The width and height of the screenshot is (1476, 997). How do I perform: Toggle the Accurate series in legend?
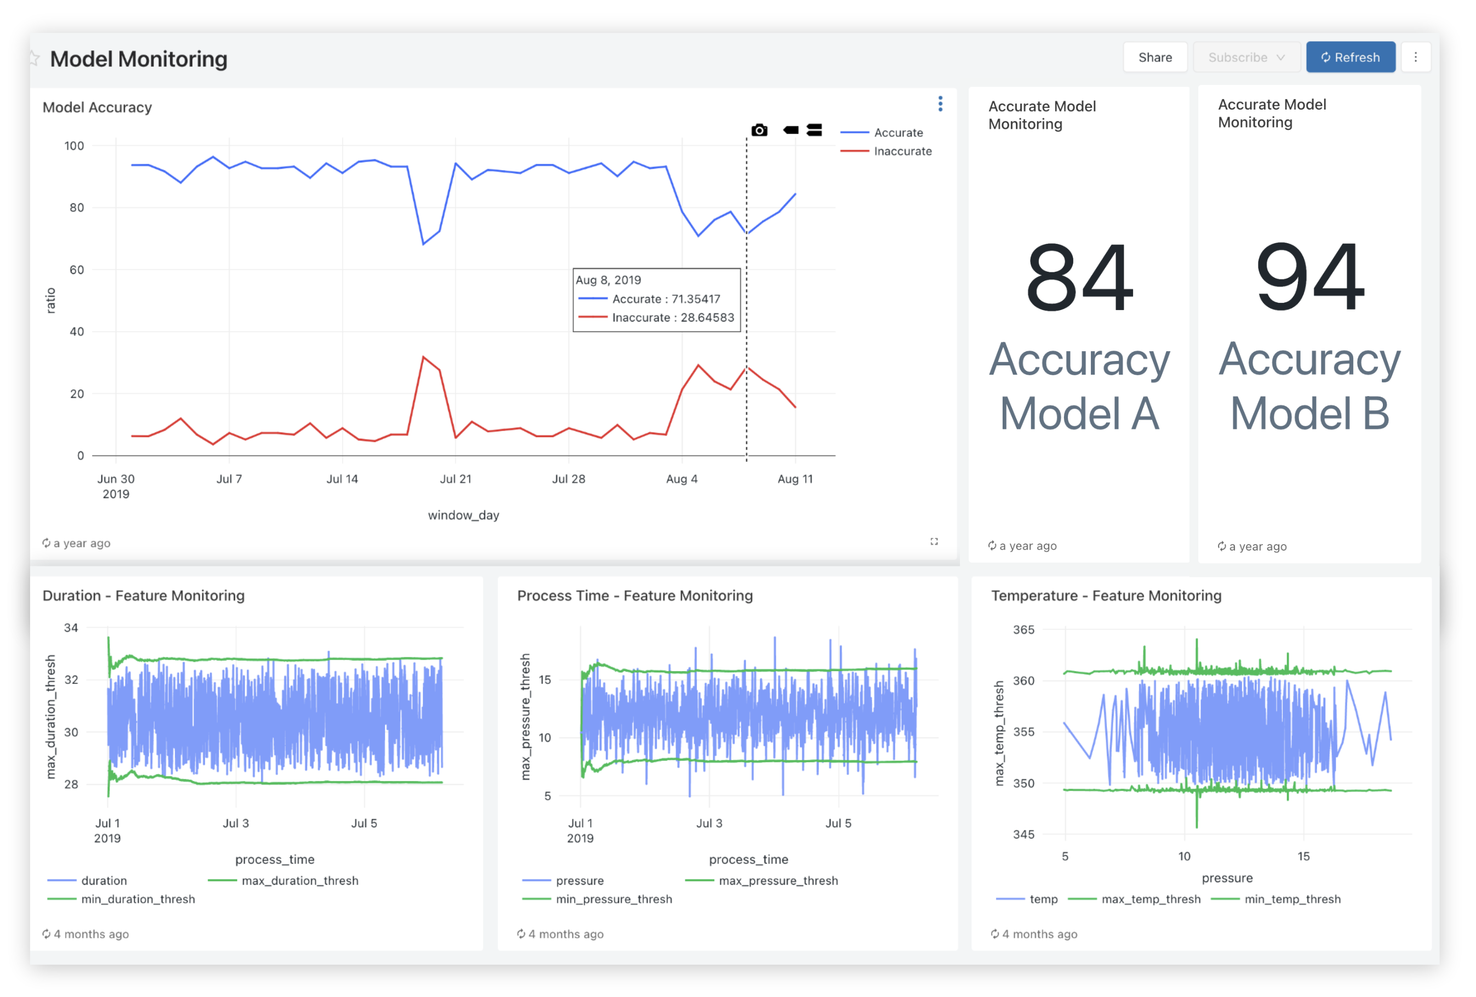tap(897, 133)
